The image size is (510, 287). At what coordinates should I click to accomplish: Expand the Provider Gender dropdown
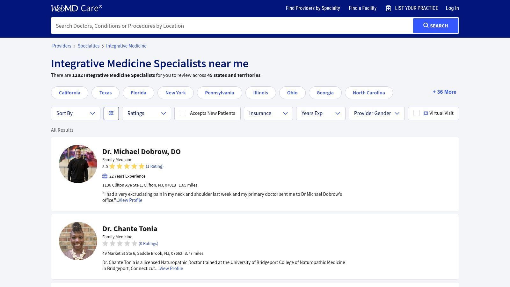coord(376,113)
